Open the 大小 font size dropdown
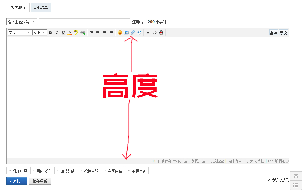Image resolution: width=307 pixels, height=192 pixels. click(x=39, y=32)
